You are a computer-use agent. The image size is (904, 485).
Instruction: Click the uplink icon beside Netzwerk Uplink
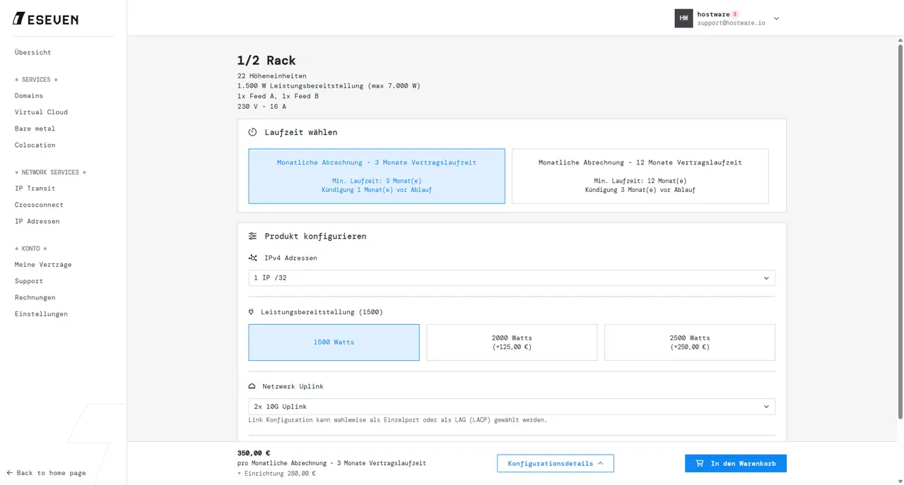[252, 387]
